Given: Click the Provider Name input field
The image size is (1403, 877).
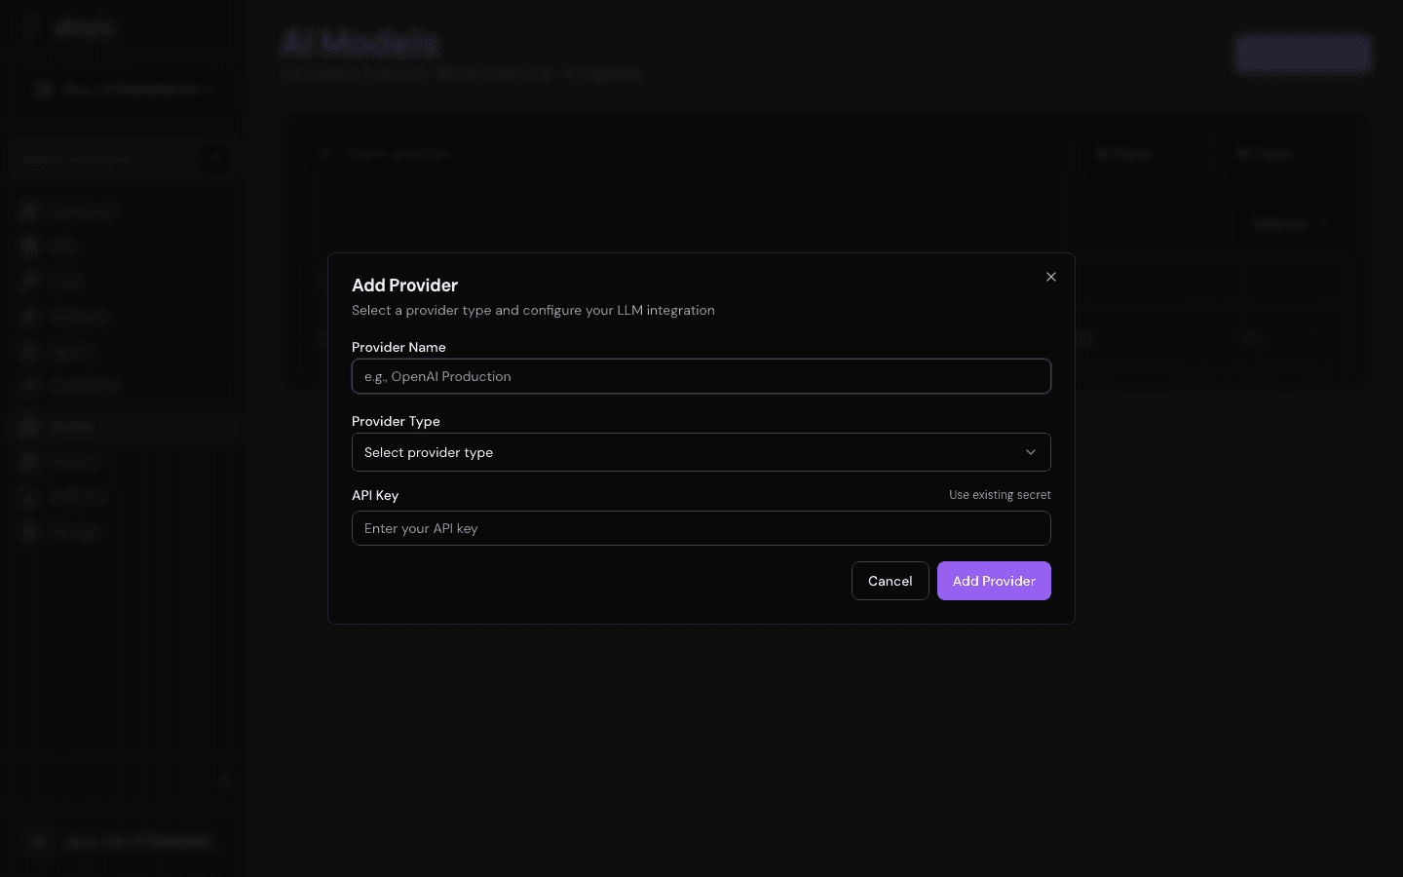Looking at the screenshot, I should (x=701, y=376).
